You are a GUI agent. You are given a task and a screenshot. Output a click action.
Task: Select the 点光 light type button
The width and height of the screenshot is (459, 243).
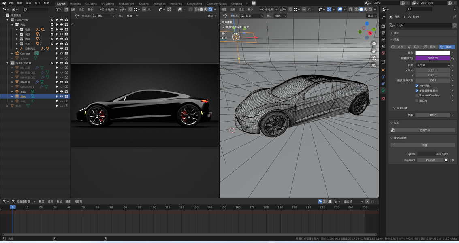[x=398, y=47]
